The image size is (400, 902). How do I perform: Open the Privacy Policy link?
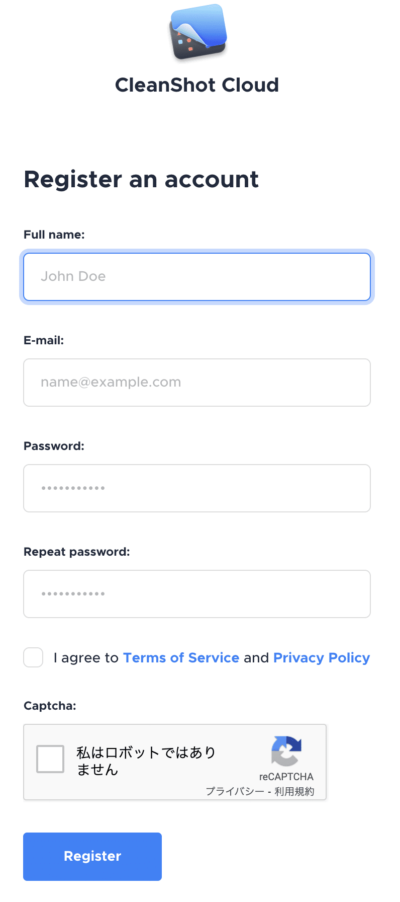(x=322, y=658)
